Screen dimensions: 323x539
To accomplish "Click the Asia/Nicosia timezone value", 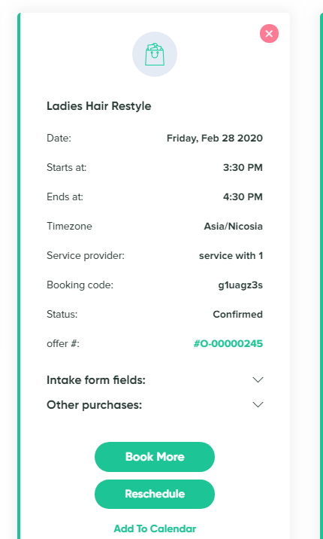I will [234, 227].
